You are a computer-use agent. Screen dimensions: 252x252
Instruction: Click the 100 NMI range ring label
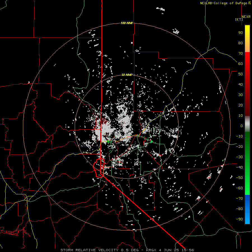click(x=127, y=23)
